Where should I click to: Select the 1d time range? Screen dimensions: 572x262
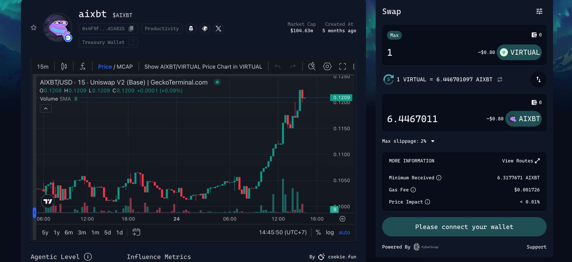[x=119, y=232]
